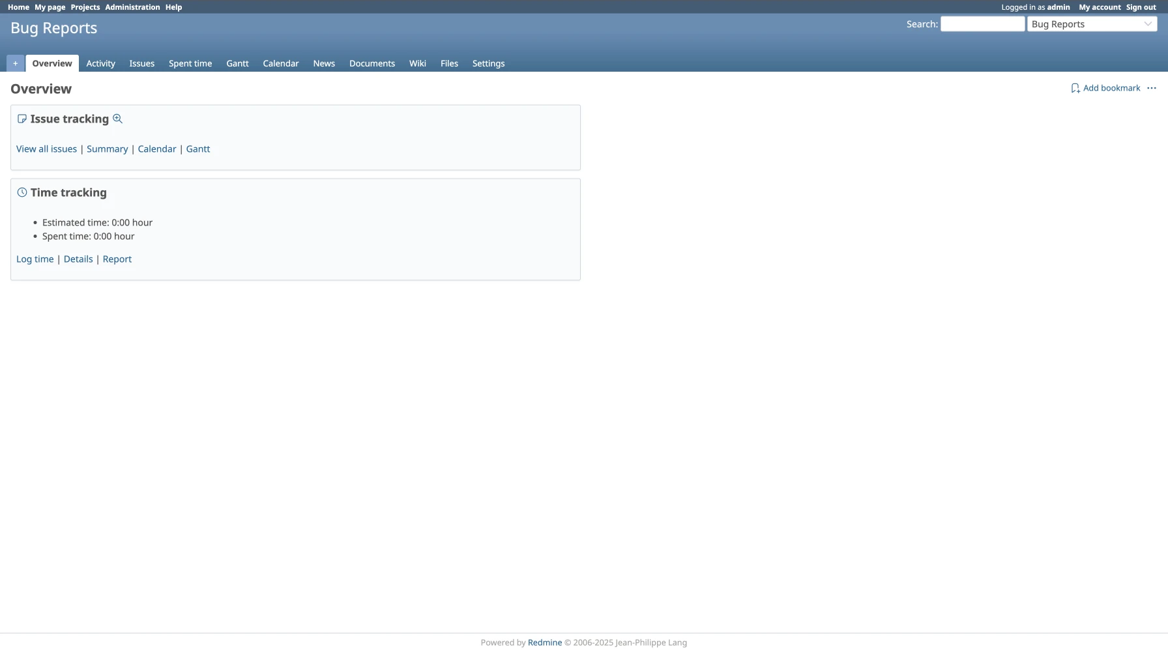Click the View all issues link

coord(46,149)
